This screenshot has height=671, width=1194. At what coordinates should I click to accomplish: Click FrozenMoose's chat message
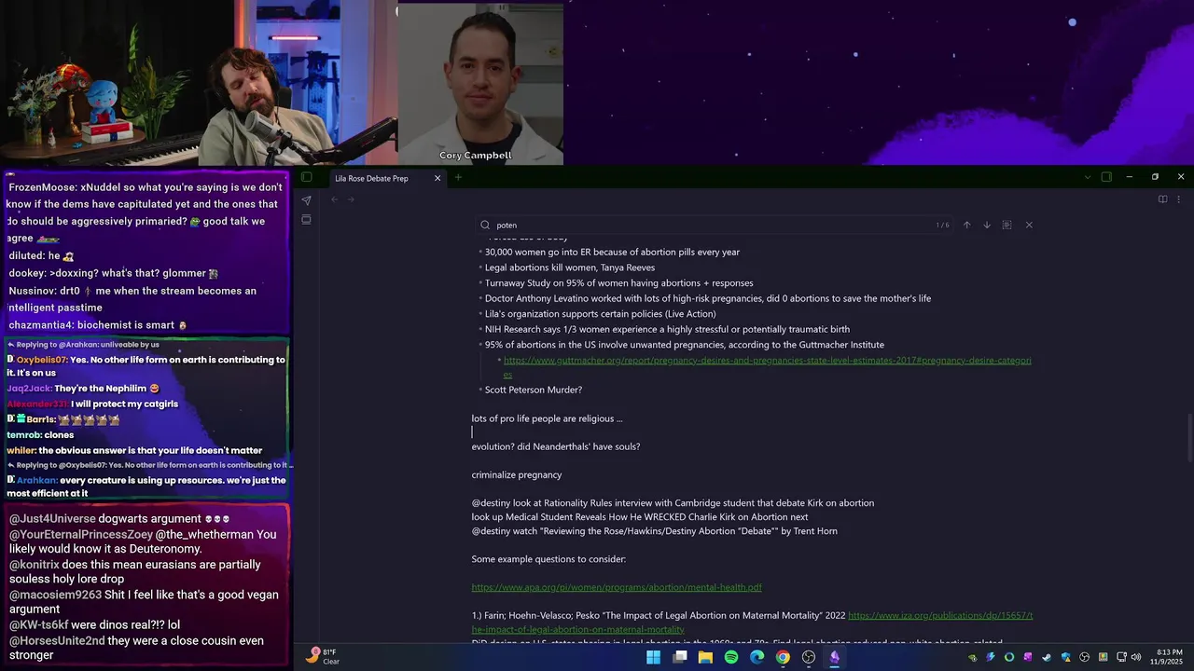146,212
